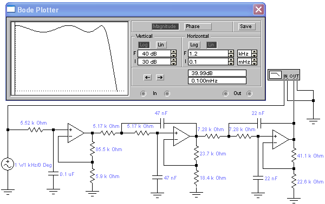
Task: Select the 23.7 k Ohm resistor
Action: coord(197,153)
